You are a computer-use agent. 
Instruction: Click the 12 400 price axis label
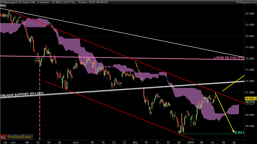tap(249, 14)
